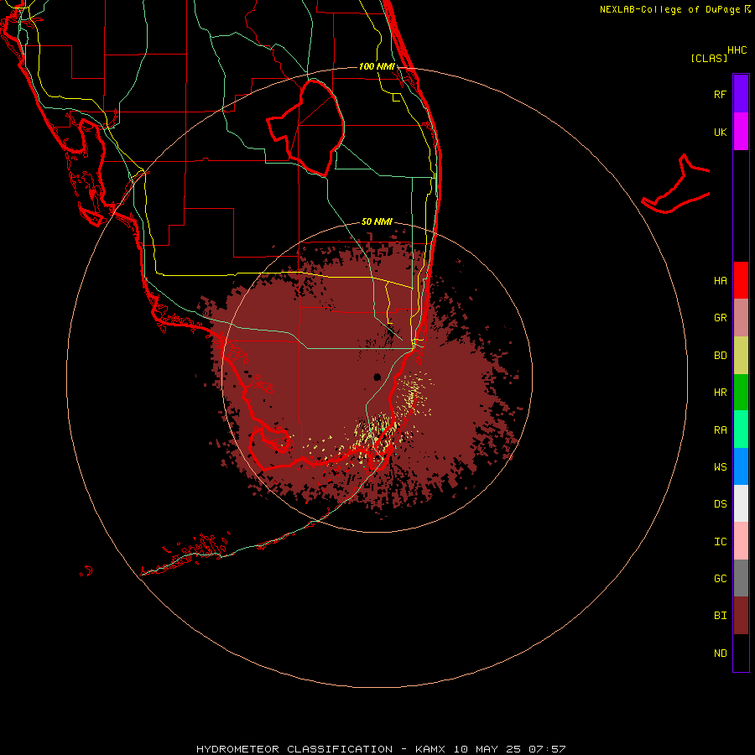Click the 'KAMX' station identifier

coord(430,749)
